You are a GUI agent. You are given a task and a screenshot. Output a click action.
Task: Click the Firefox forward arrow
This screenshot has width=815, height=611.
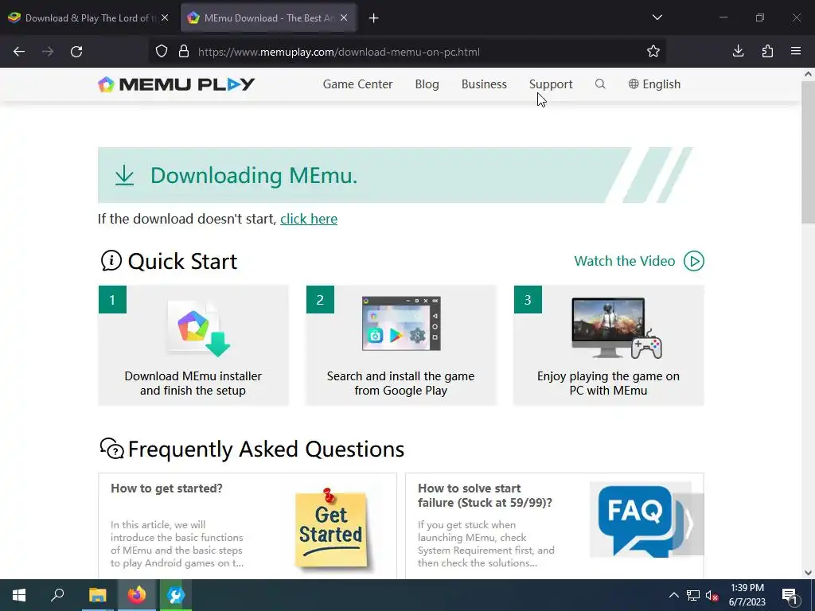tap(48, 52)
